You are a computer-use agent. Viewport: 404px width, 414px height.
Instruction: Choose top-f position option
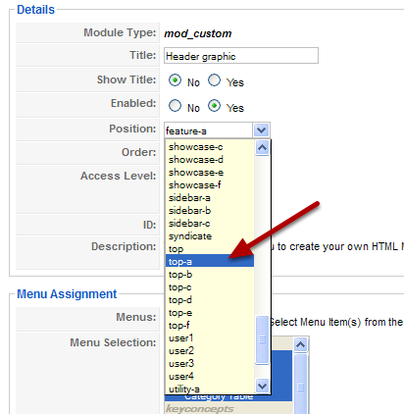pos(210,326)
